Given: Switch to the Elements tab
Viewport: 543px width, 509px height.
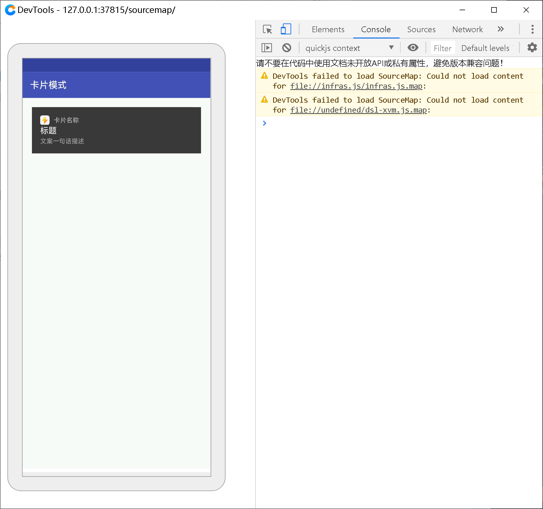Looking at the screenshot, I should (x=328, y=29).
